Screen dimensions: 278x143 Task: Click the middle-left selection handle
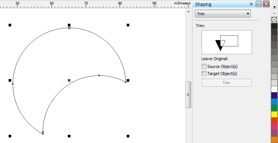(10, 81)
